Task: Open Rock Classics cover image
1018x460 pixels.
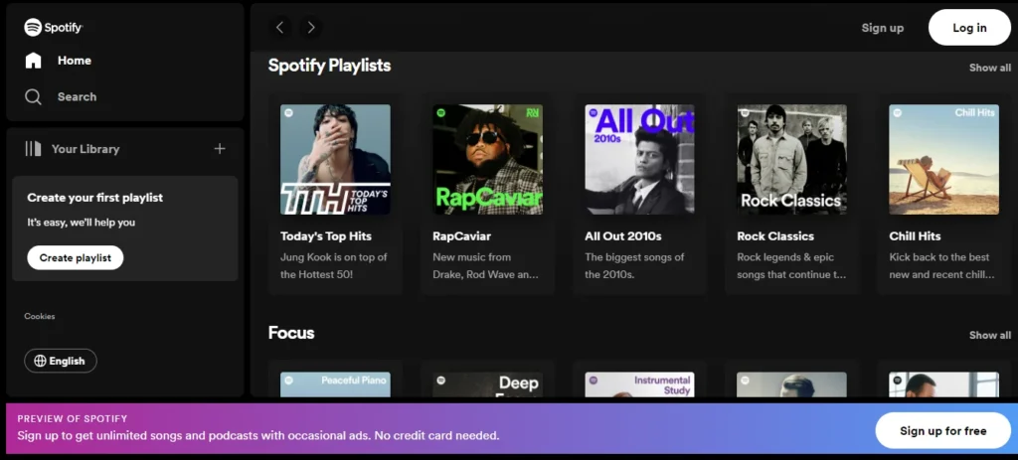Action: click(x=791, y=160)
